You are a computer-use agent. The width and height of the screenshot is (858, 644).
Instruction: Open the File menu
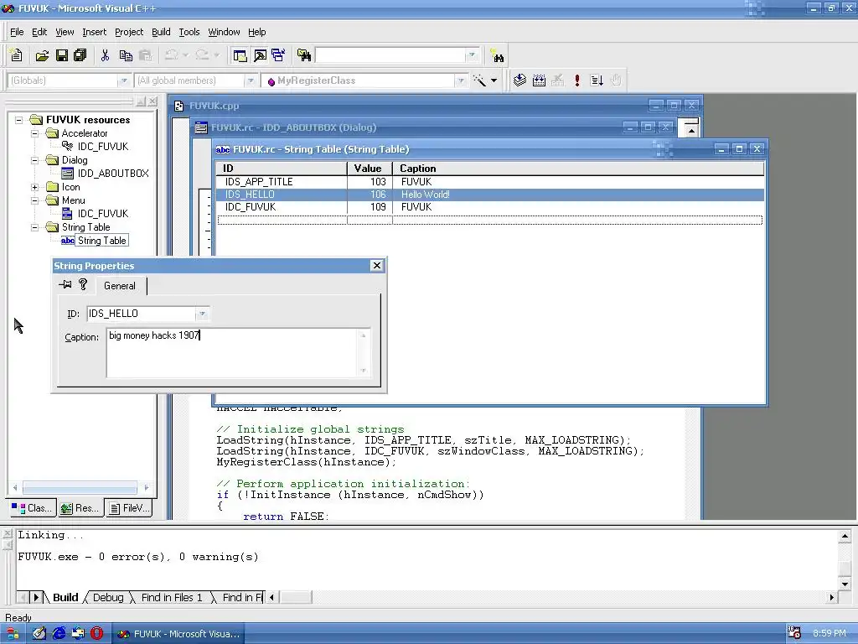[x=17, y=32]
